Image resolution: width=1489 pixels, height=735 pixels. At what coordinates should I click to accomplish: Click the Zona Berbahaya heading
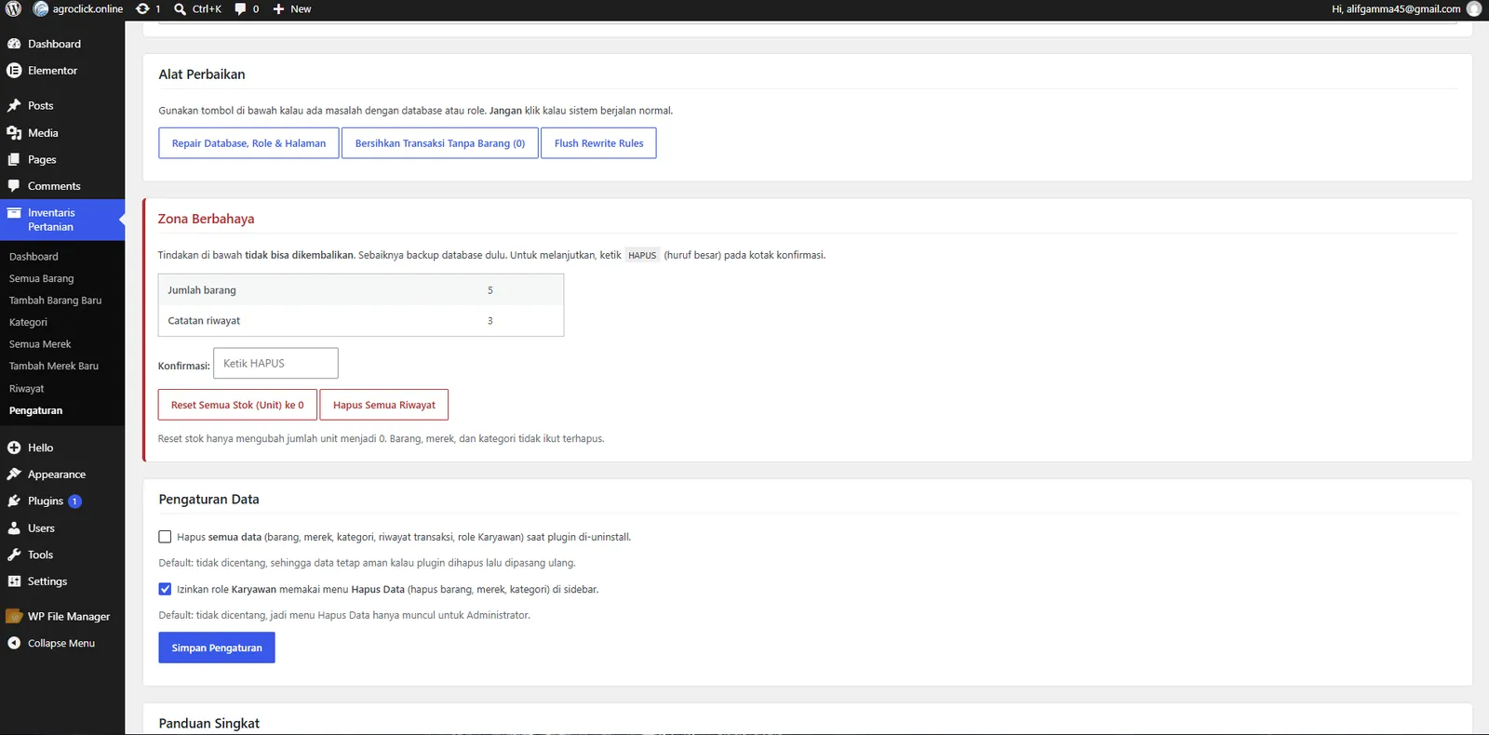coord(206,219)
